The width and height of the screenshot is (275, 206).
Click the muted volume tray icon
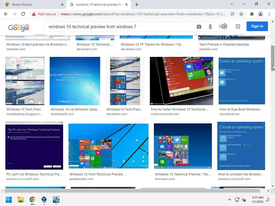click(x=244, y=200)
